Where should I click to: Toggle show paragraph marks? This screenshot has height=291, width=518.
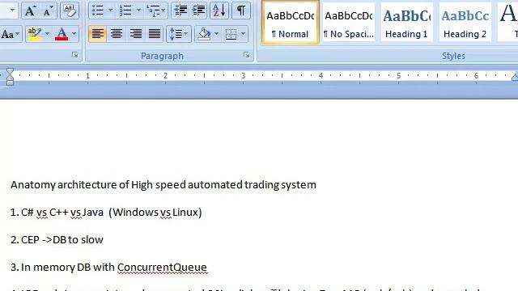pyautogui.click(x=241, y=11)
